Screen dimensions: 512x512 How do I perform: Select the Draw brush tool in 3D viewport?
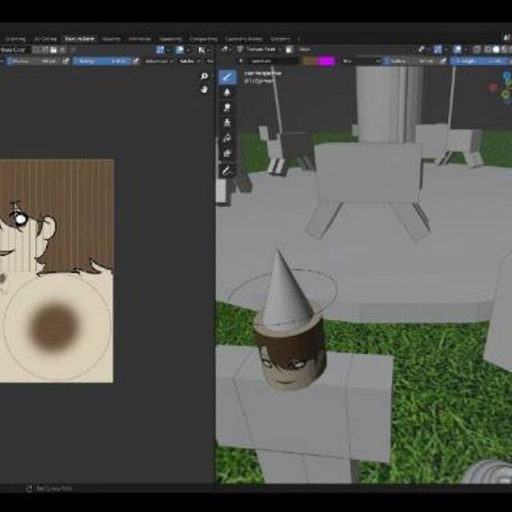click(227, 78)
